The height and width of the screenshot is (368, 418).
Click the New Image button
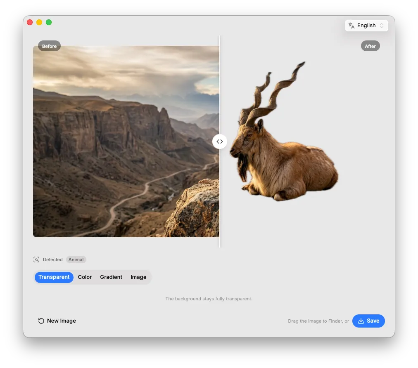point(57,321)
